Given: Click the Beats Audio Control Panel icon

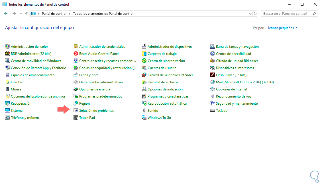Looking at the screenshot, I should click(76, 54).
